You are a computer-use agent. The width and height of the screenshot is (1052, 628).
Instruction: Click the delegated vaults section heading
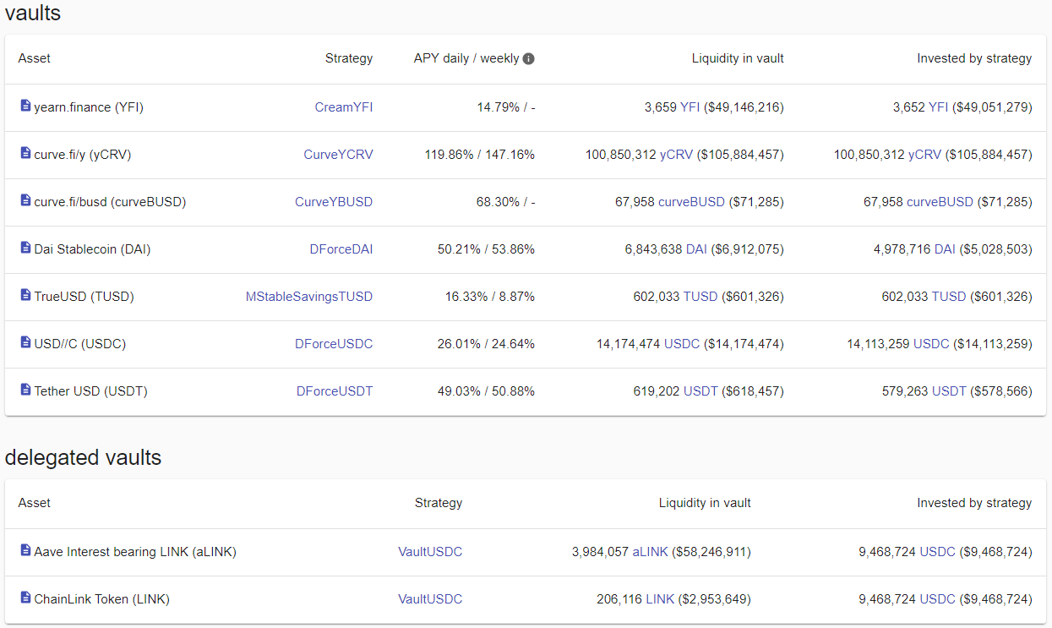pos(83,457)
